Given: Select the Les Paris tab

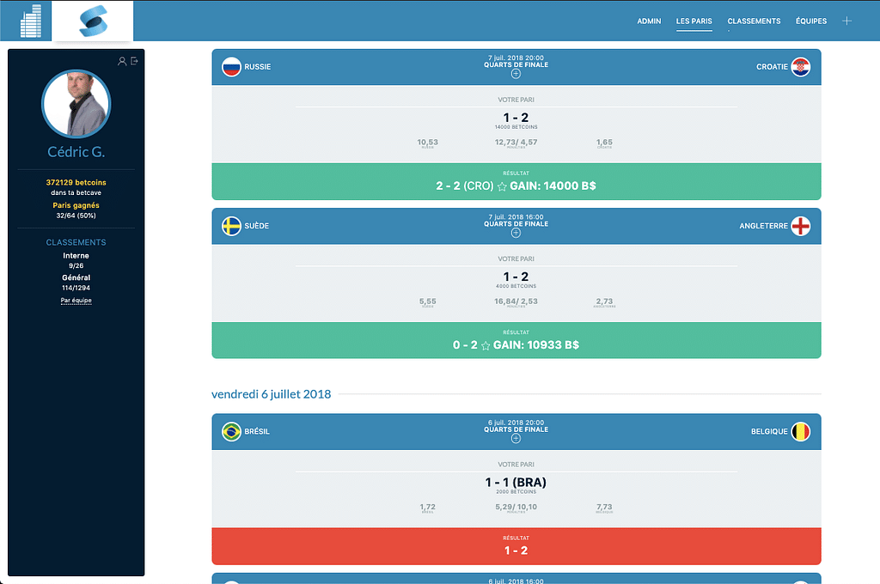Looking at the screenshot, I should coord(694,21).
